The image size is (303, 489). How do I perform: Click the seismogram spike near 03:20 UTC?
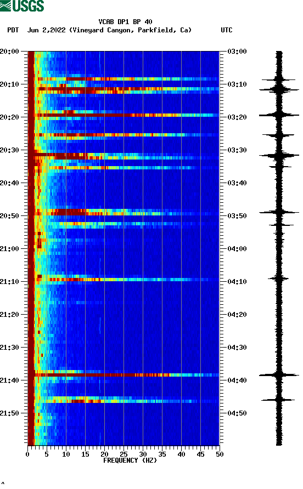tap(279, 115)
